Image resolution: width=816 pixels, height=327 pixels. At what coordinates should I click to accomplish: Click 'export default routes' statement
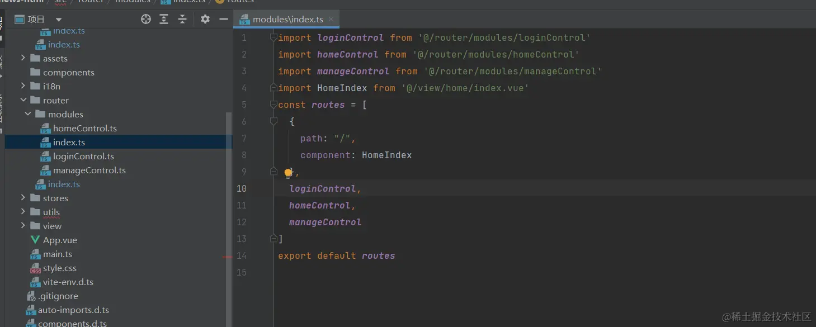[336, 255]
